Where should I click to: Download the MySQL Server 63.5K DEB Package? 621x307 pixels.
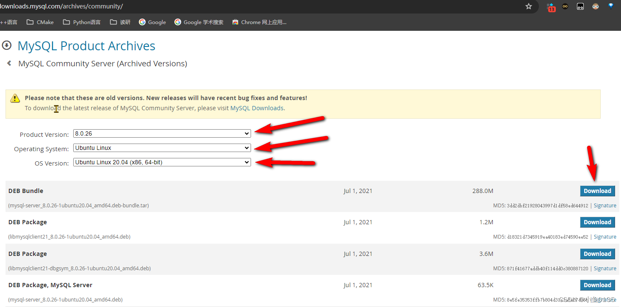pyautogui.click(x=597, y=285)
